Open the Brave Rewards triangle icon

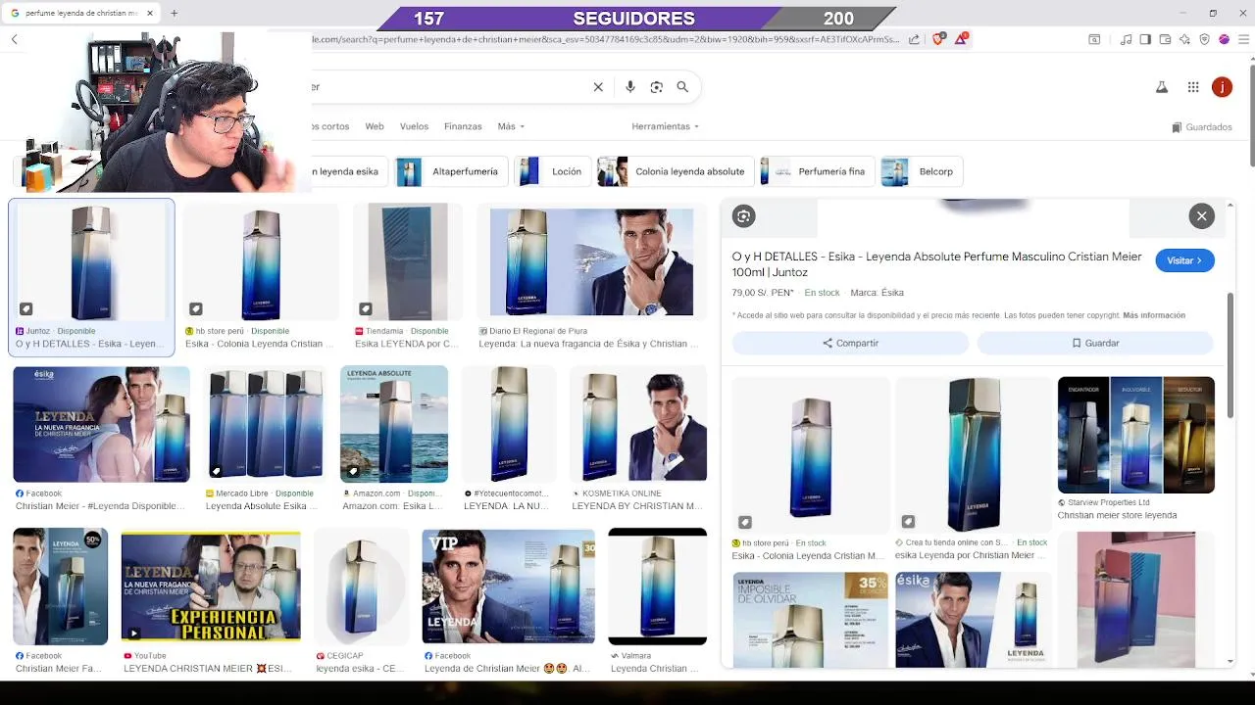[x=962, y=39]
